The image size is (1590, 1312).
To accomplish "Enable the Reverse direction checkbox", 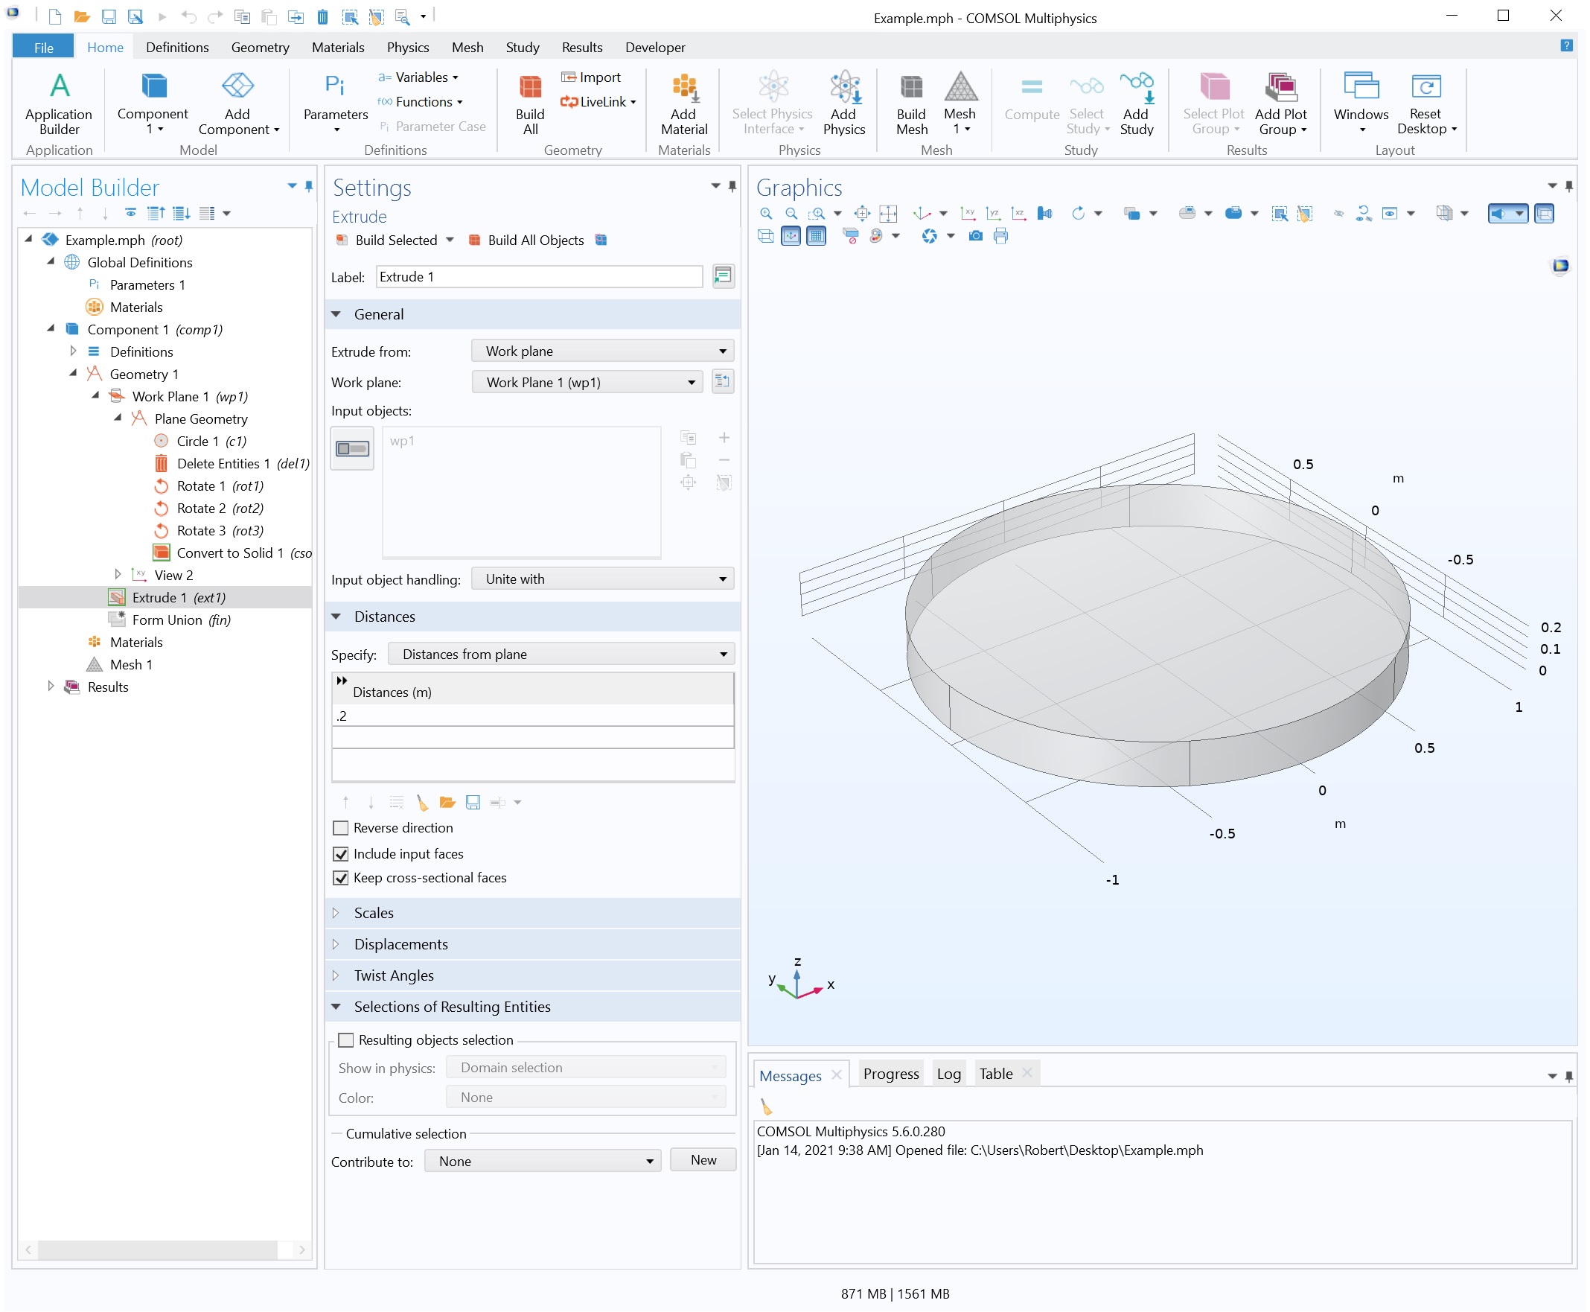I will pyautogui.click(x=341, y=828).
